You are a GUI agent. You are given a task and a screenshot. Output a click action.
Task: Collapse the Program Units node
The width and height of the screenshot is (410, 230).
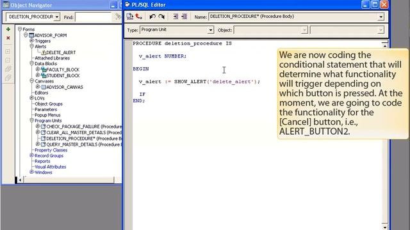tap(31, 120)
